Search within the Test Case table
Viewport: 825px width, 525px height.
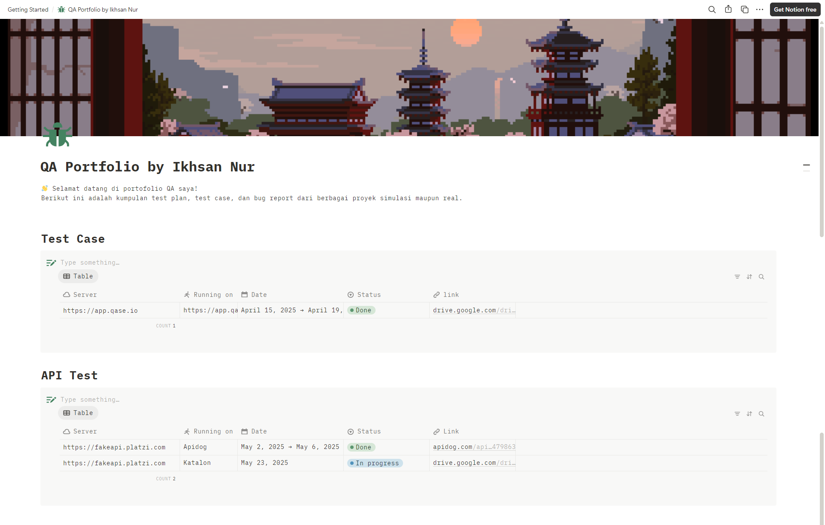click(761, 277)
